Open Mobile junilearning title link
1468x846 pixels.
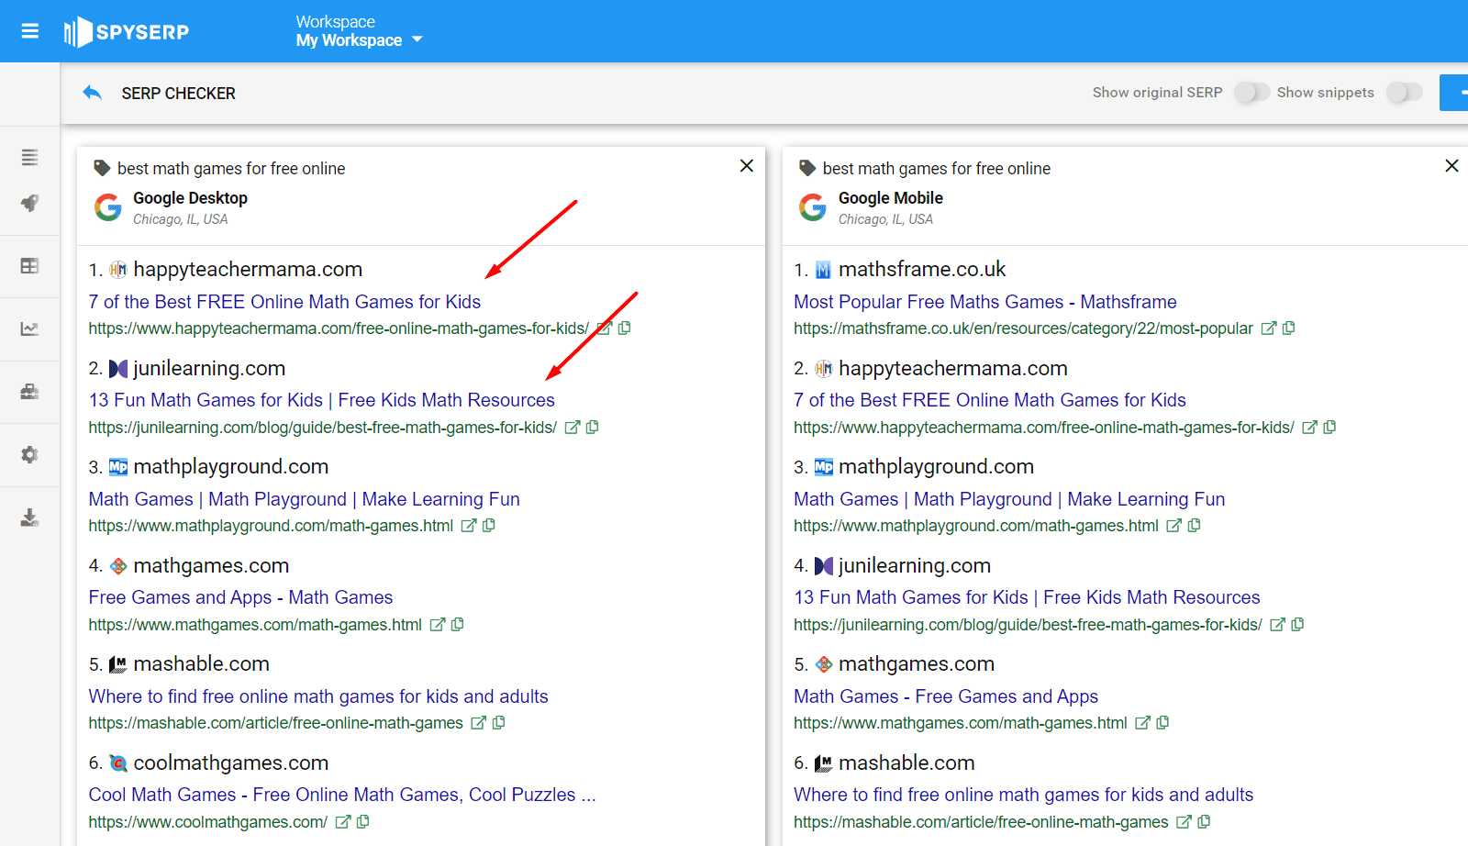pyautogui.click(x=1027, y=597)
